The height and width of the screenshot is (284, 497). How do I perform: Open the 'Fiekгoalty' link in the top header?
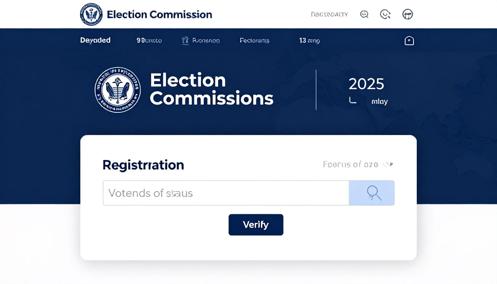click(x=329, y=14)
